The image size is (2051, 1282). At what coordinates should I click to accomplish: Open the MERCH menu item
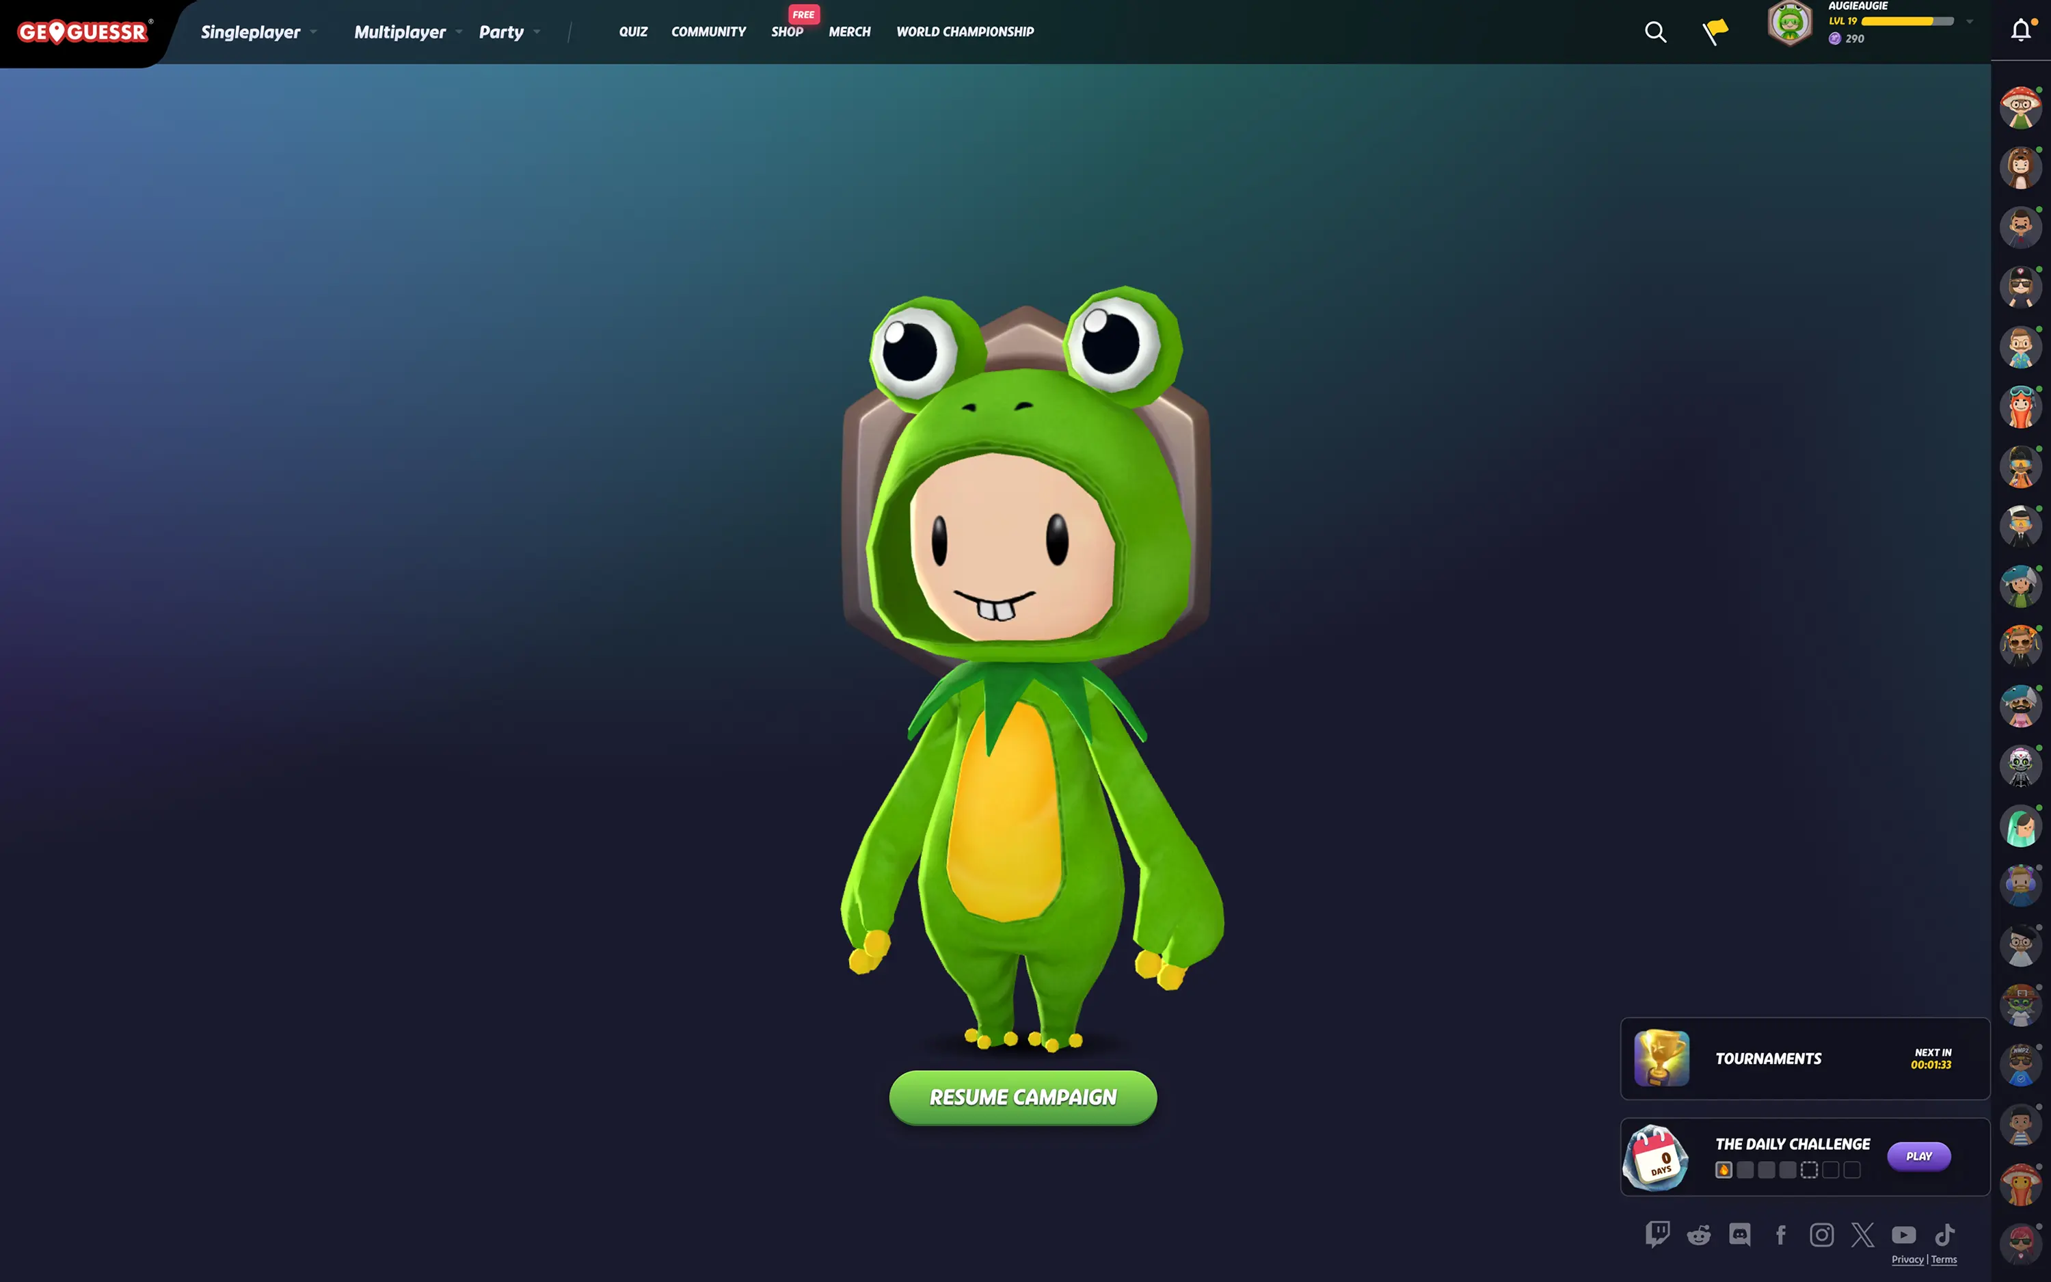tap(849, 31)
